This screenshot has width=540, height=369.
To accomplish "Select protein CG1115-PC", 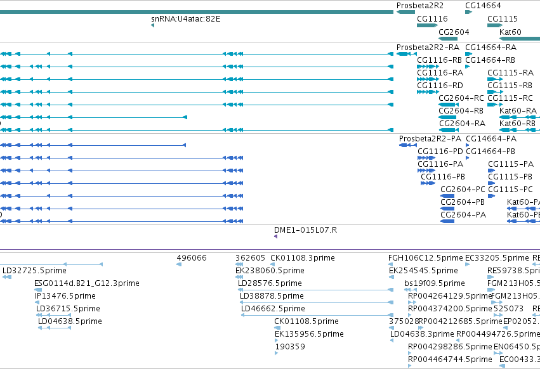I will click(491, 196).
